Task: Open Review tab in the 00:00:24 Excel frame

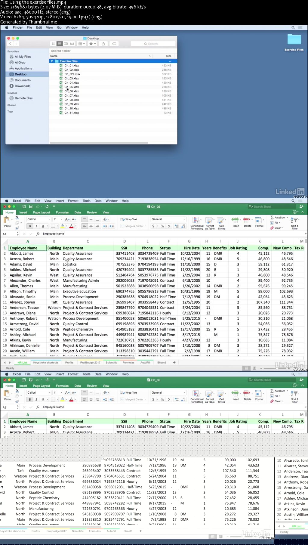Action: click(92, 212)
